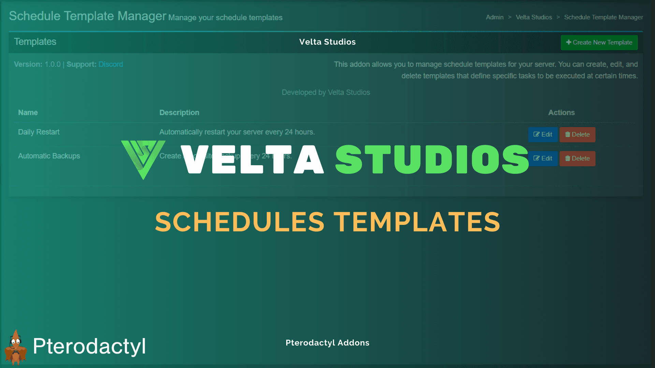Open Create New Template form
Image resolution: width=655 pixels, height=368 pixels.
(x=600, y=42)
